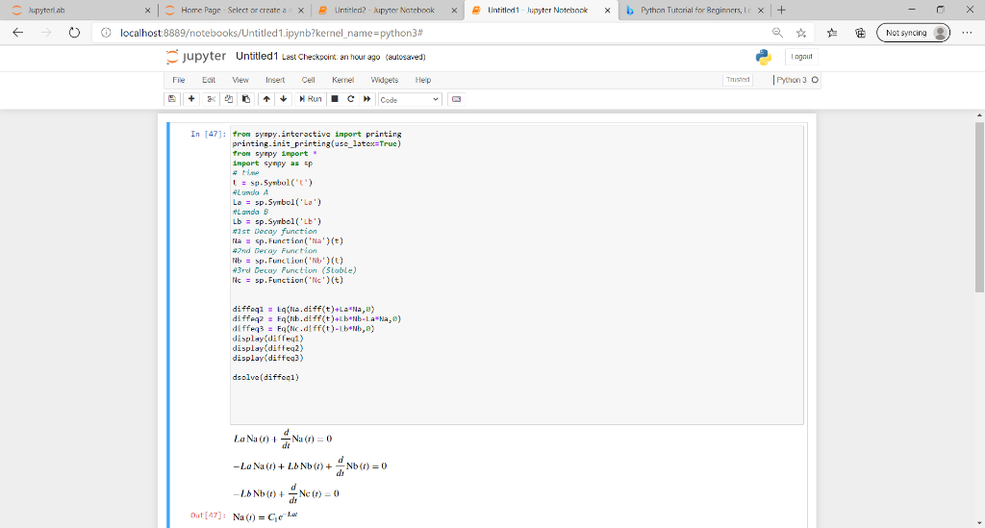
Task: Click the diffeq2 equation code line
Action: (316, 319)
